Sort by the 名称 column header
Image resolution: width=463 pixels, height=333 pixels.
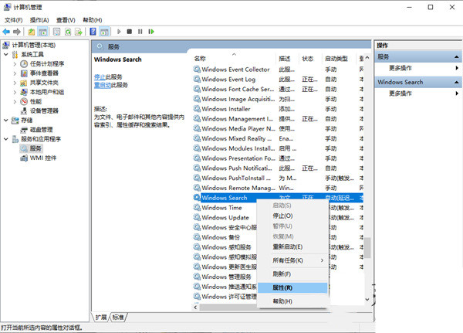click(234, 59)
